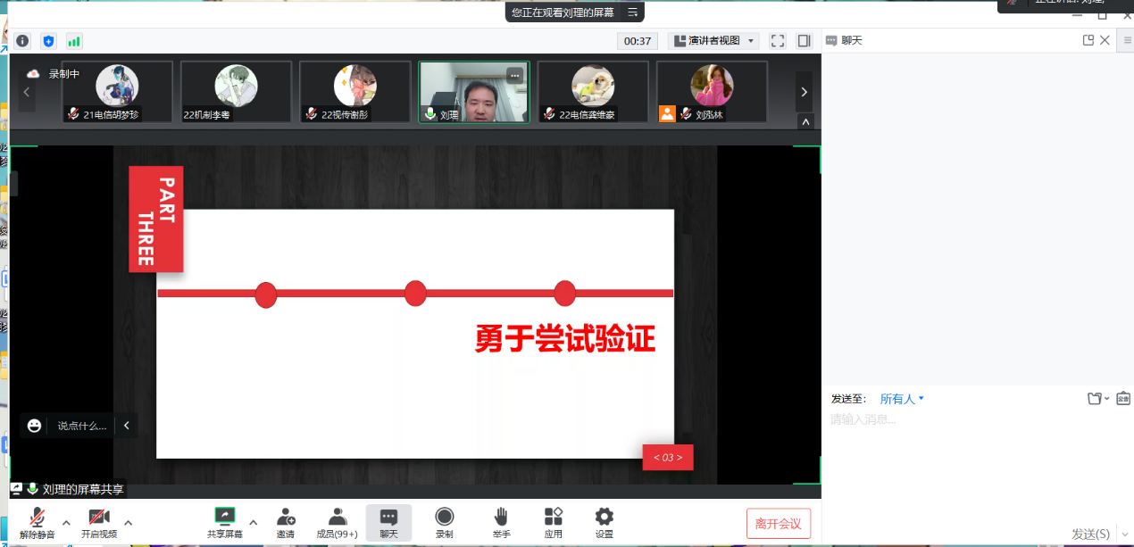The height and width of the screenshot is (547, 1134).
Task: Expand the 演讲者视图 view dropdown
Action: pyautogui.click(x=713, y=41)
